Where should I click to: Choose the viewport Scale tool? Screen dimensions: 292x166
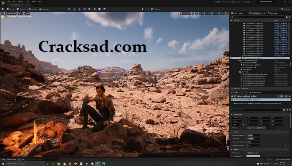(189, 14)
